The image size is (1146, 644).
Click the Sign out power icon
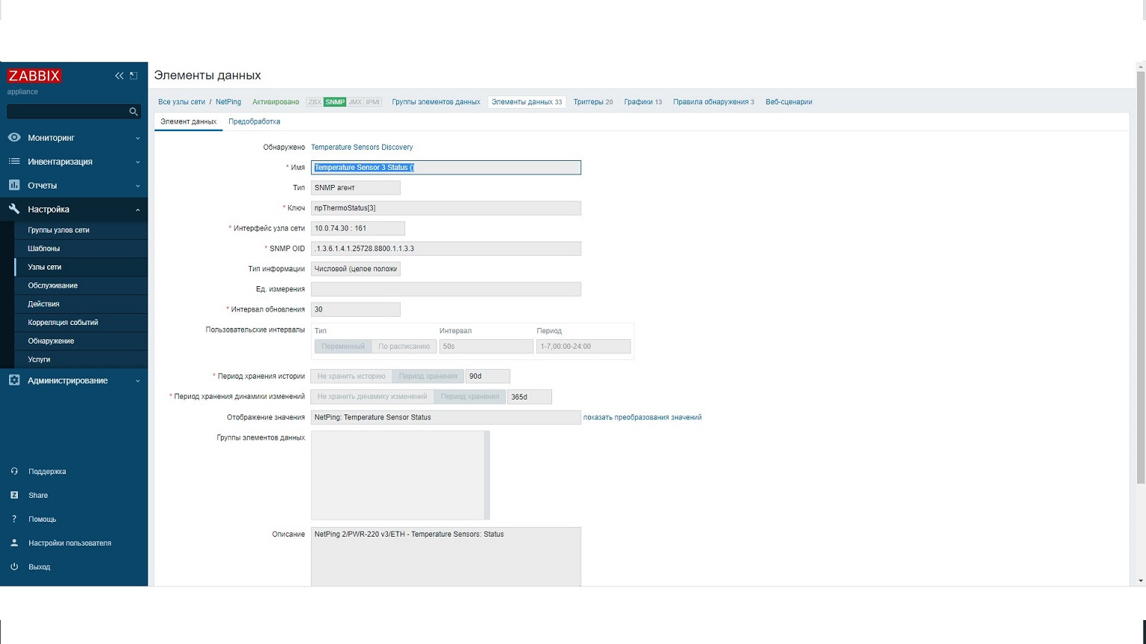[x=14, y=566]
